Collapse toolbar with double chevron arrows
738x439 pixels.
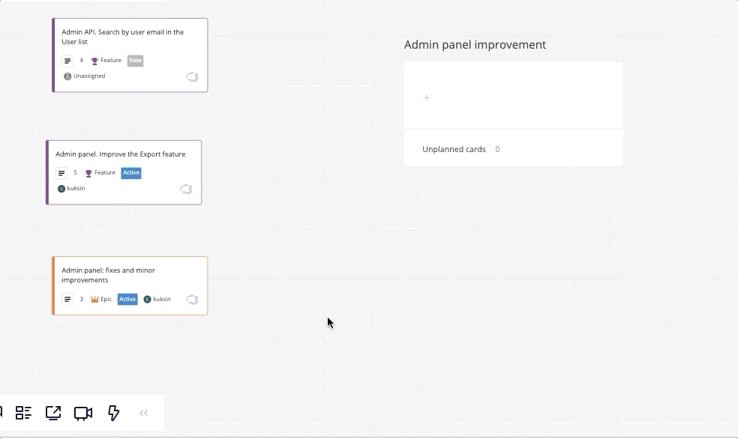[x=144, y=413]
